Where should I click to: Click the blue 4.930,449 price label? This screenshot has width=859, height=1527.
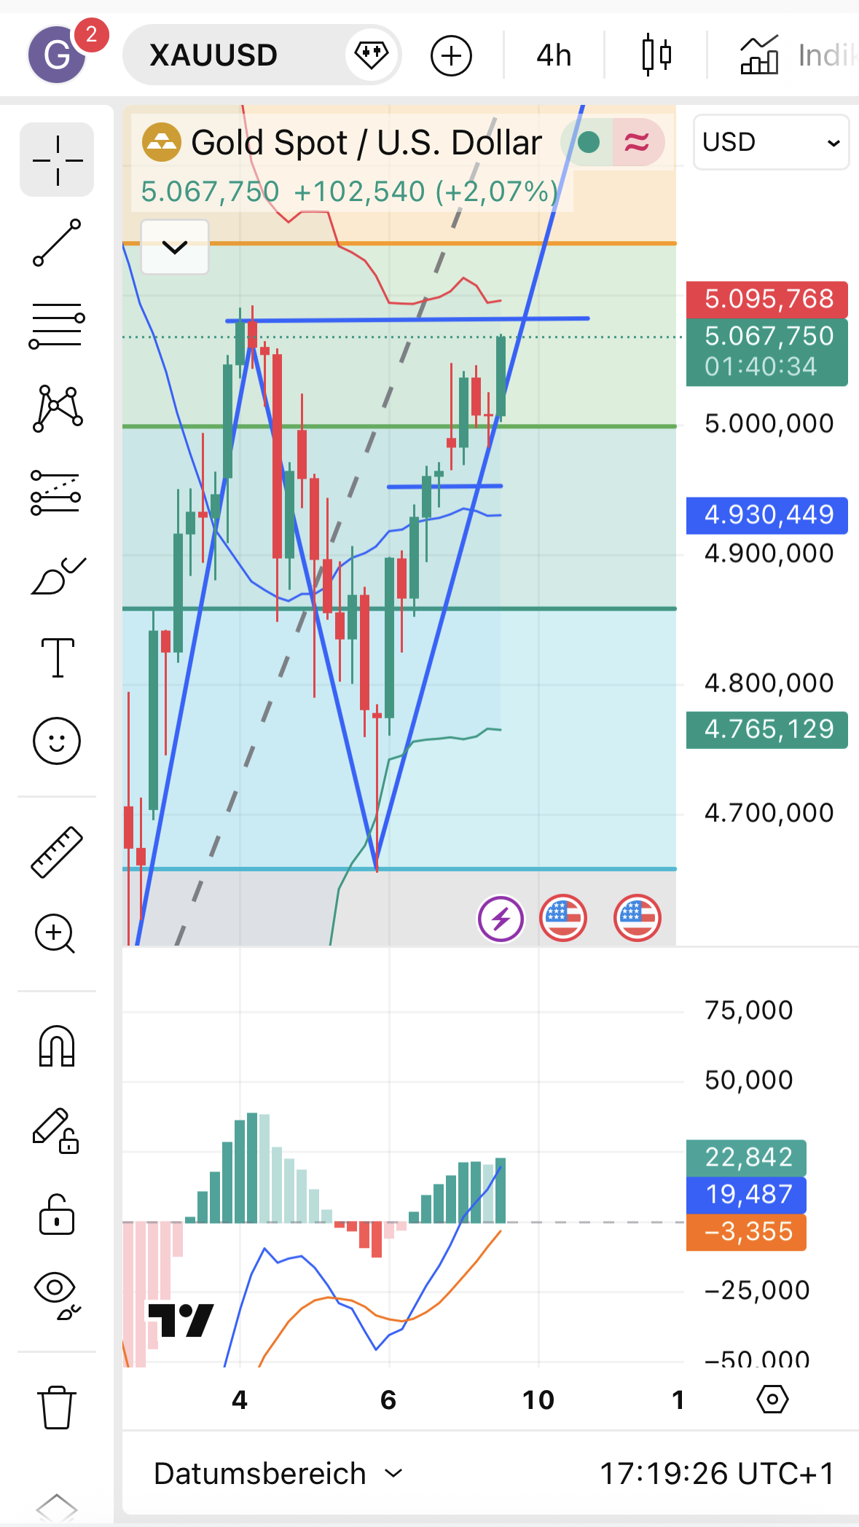click(767, 515)
